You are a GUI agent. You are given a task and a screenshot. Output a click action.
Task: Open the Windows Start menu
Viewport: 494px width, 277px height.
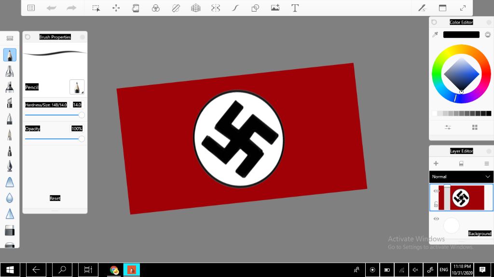coord(10,270)
